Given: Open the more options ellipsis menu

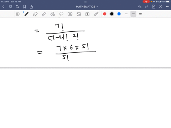Looking at the screenshot, I should (167, 7).
